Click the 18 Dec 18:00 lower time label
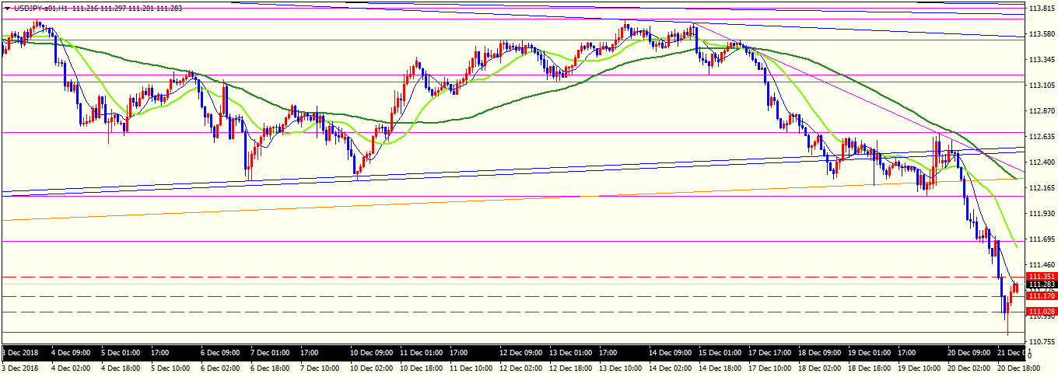 point(869,367)
